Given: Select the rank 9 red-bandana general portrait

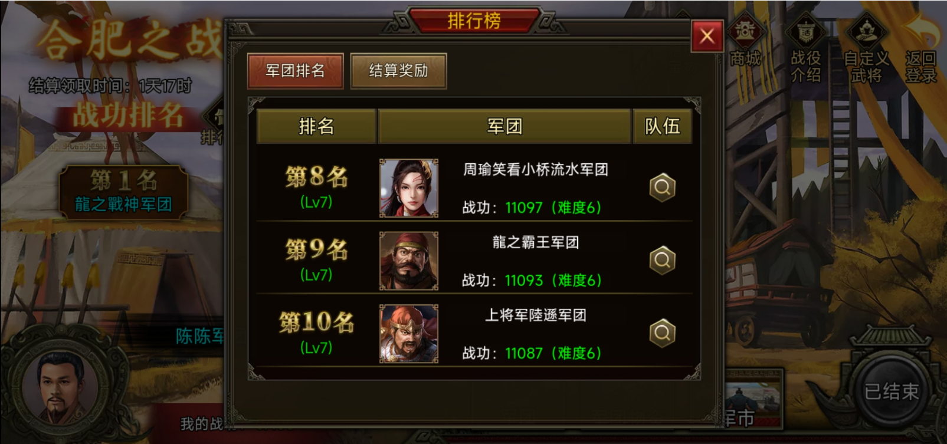Looking at the screenshot, I should (409, 261).
